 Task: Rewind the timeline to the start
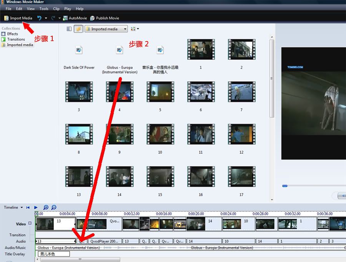tap(28, 208)
